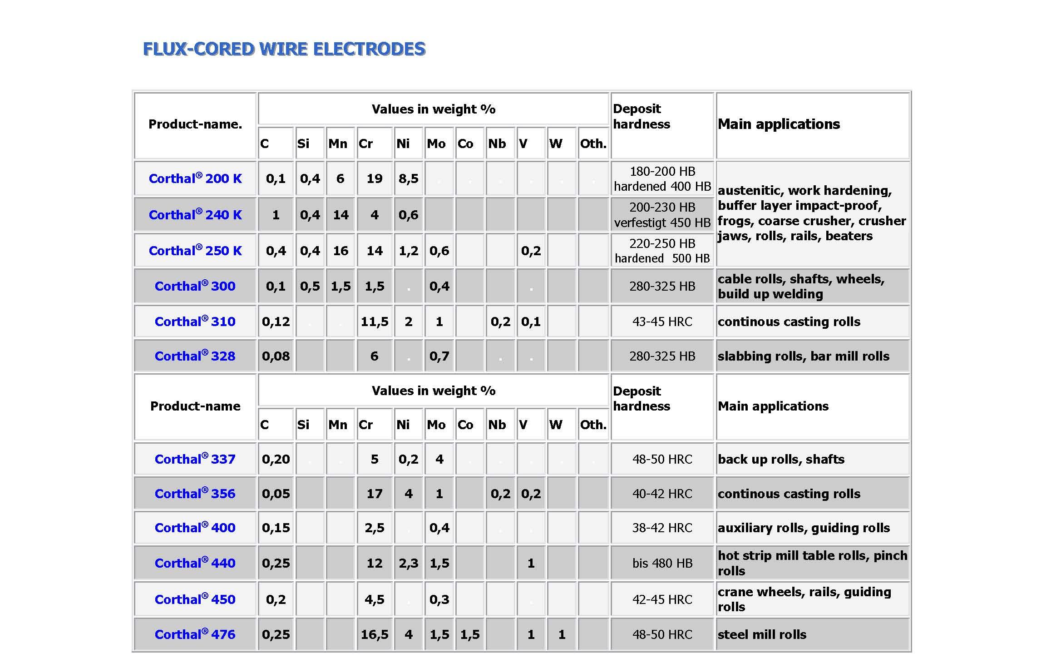The image size is (1061, 668).
Task: Open the Corthal 310 product link
Action: click(195, 322)
